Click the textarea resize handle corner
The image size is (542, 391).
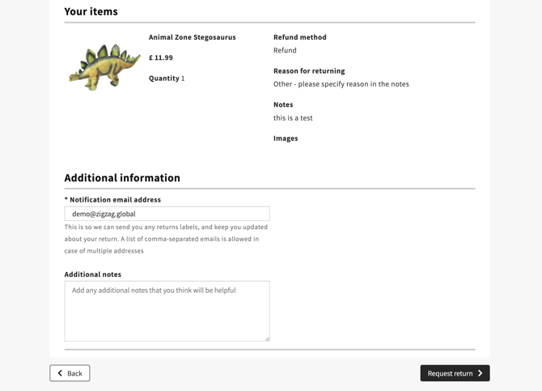(267, 338)
